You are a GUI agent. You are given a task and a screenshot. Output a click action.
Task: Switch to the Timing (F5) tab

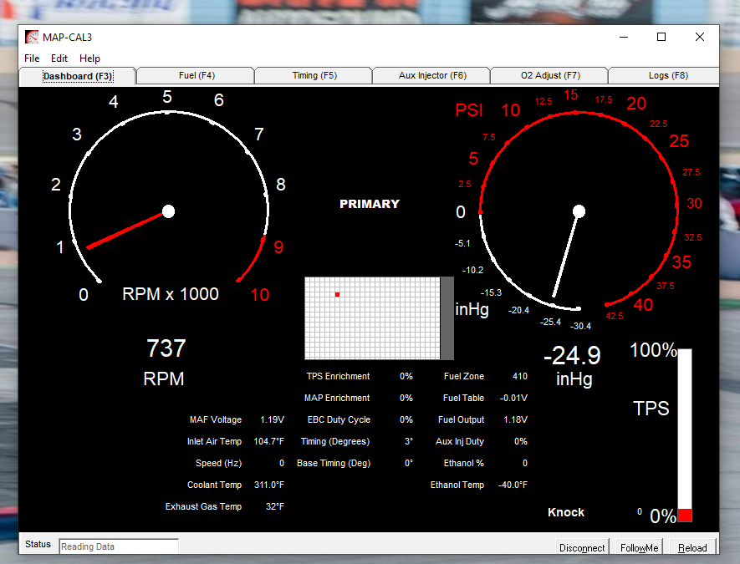tap(314, 76)
